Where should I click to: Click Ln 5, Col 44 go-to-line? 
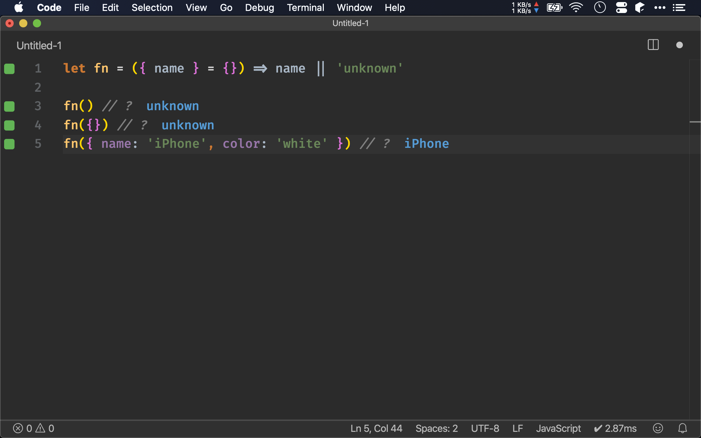click(376, 428)
